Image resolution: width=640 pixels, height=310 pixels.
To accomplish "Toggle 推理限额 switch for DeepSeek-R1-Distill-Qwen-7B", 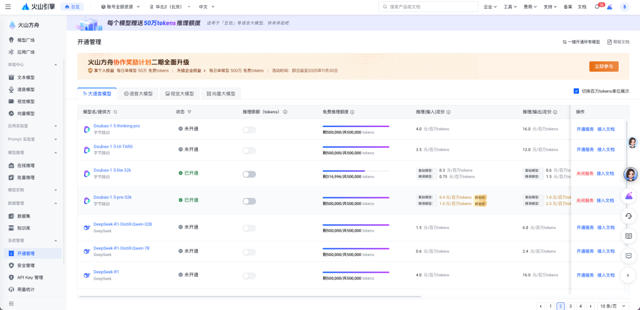I will pos(249,253).
